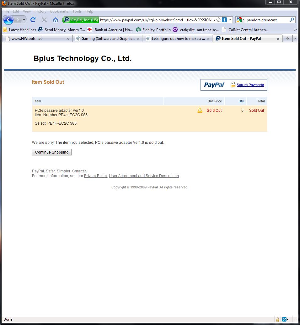Screen dimensions: 300x325
Task: Open the Privacy Policy link
Action: pos(95,176)
